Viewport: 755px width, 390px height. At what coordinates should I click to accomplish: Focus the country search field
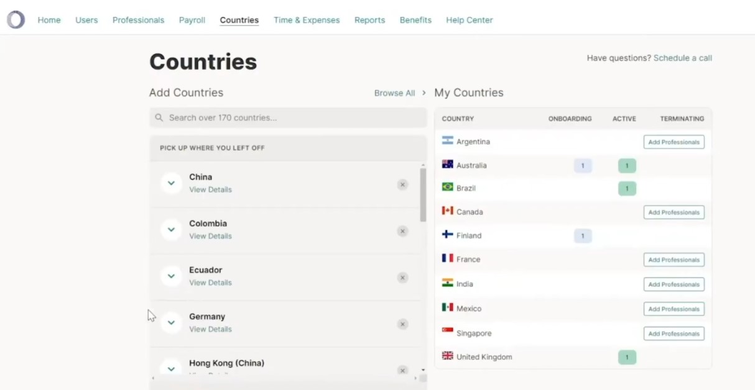pos(288,117)
